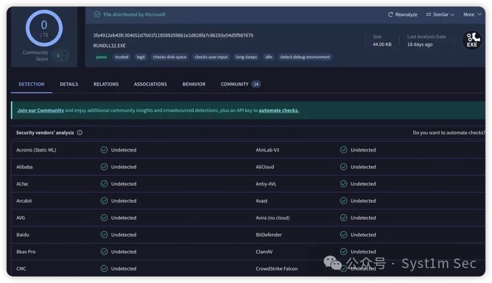The image size is (492, 283).
Task: Click the BitDefender vendor name
Action: 269,235
